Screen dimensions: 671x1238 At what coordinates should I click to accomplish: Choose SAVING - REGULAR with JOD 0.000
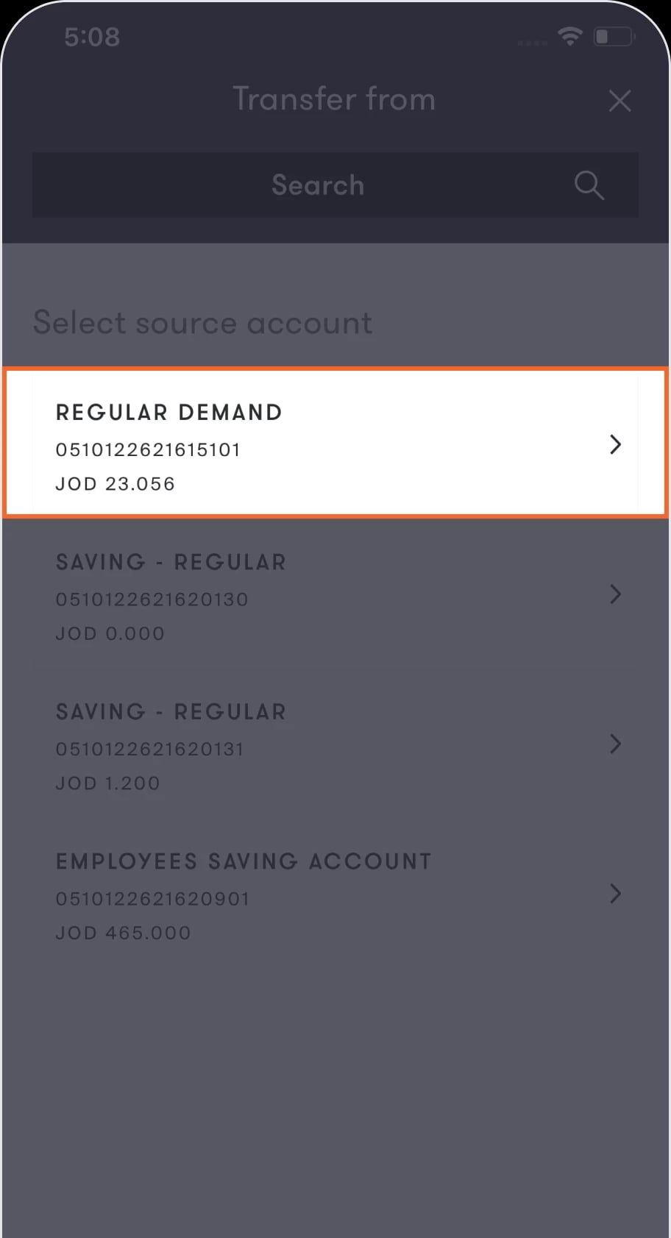pyautogui.click(x=335, y=594)
